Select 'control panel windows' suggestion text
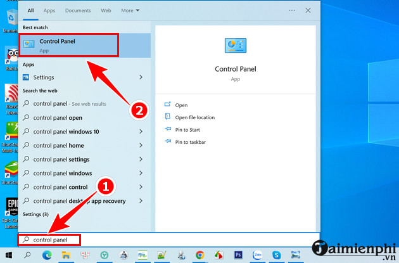This screenshot has height=263, width=399. [63, 173]
